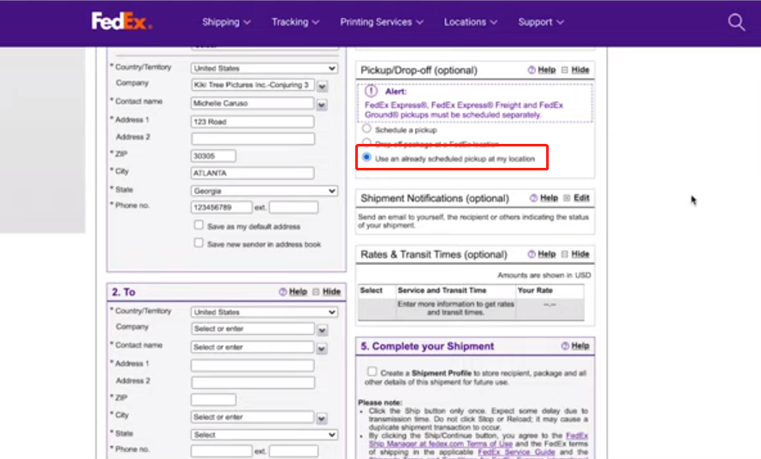
Task: Click help icon in Complete your Shipment
Action: 565,346
